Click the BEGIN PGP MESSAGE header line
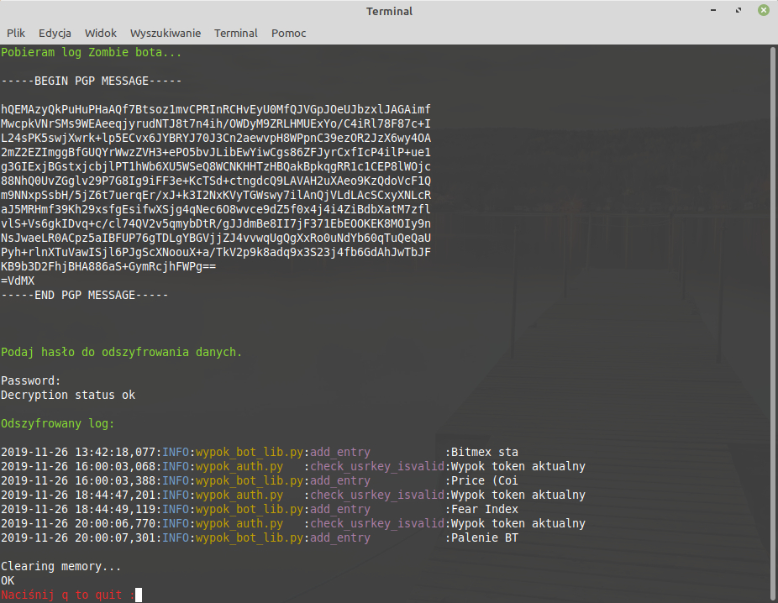The width and height of the screenshot is (778, 603). [84, 81]
